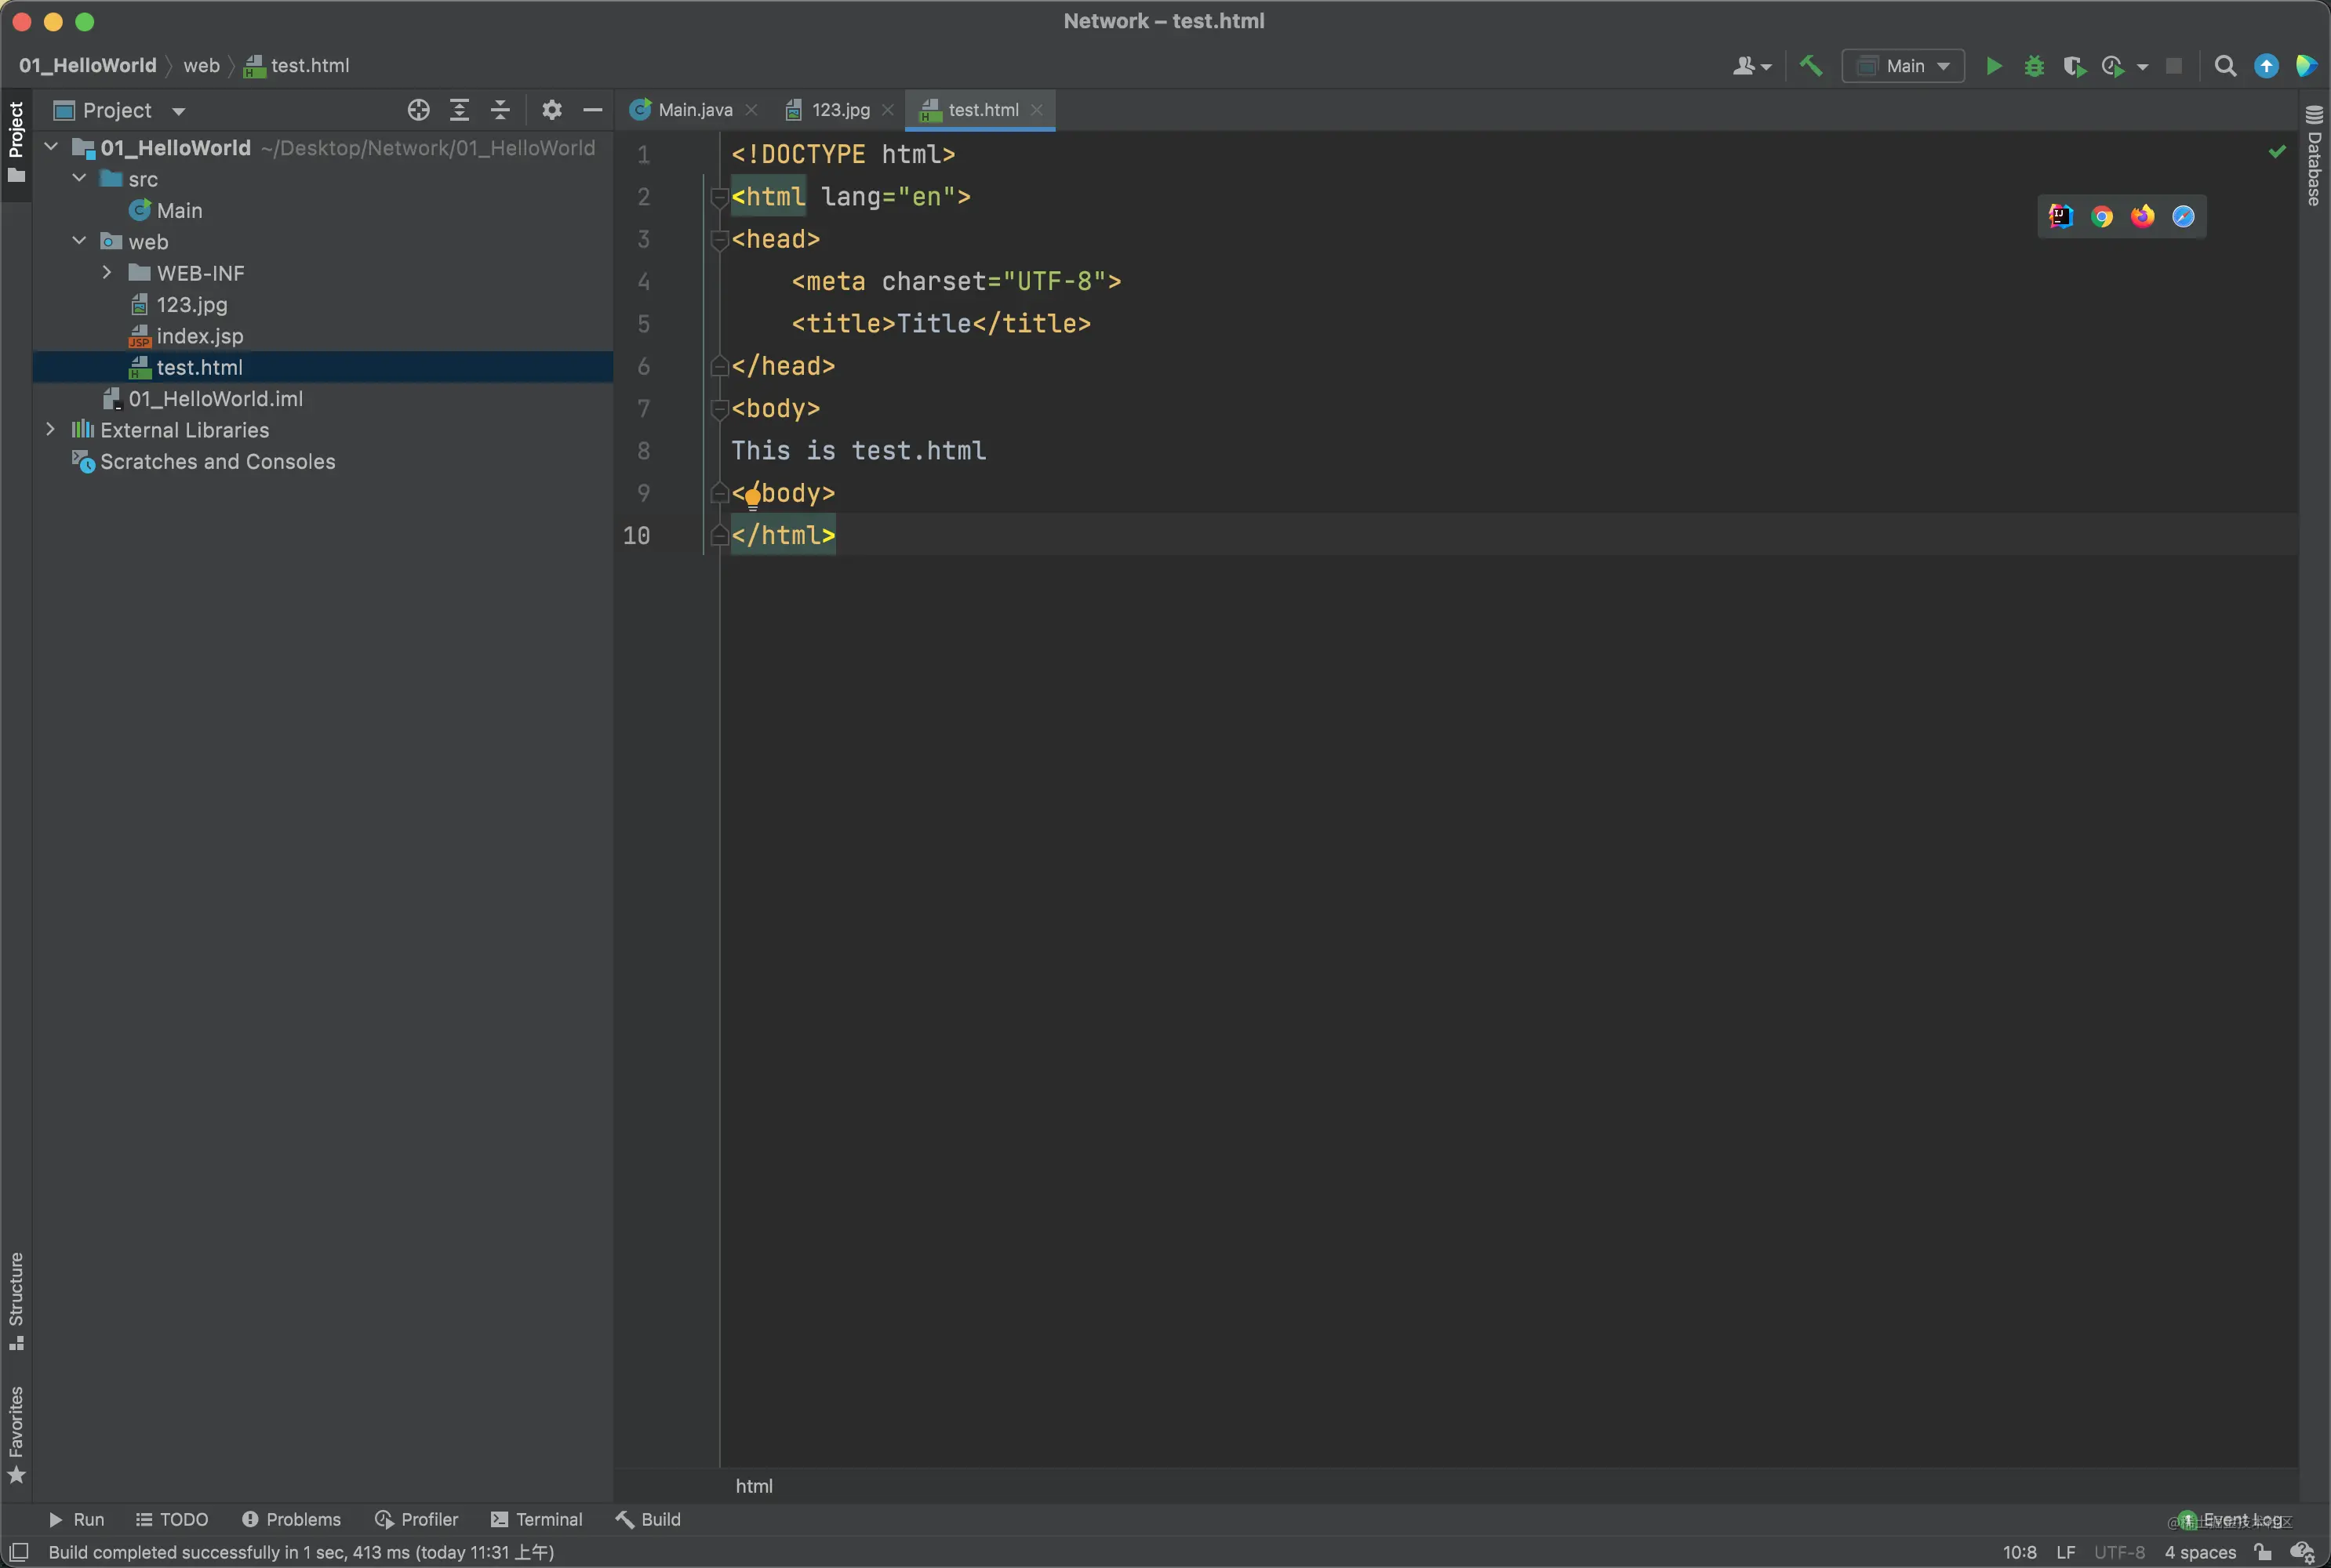Click web breadcrumb in navigation bar
The width and height of the screenshot is (2331, 1568).
201,65
